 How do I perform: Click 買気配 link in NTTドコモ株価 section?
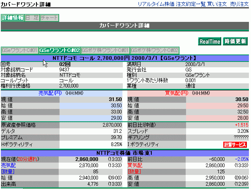pos(135,165)
